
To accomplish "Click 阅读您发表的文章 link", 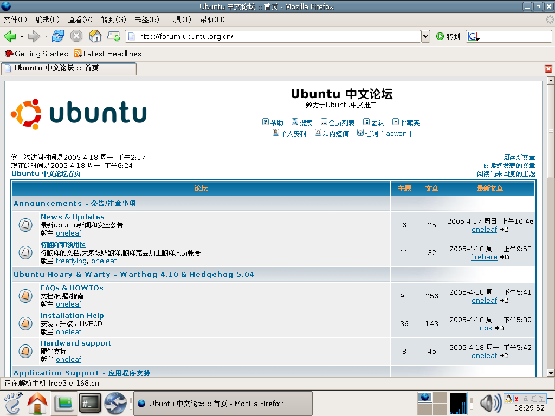I will [509, 166].
